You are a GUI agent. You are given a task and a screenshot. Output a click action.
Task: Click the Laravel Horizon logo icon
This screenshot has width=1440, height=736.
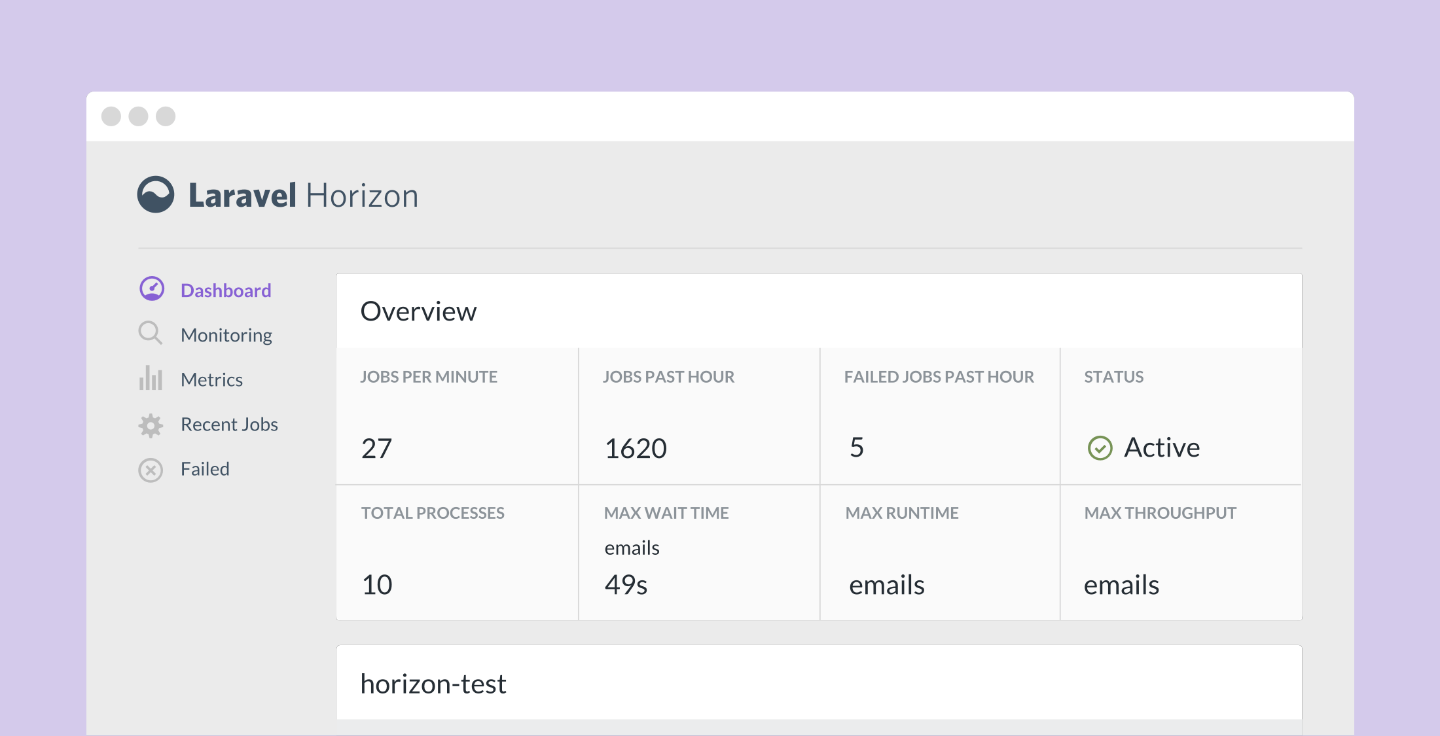[x=156, y=194]
